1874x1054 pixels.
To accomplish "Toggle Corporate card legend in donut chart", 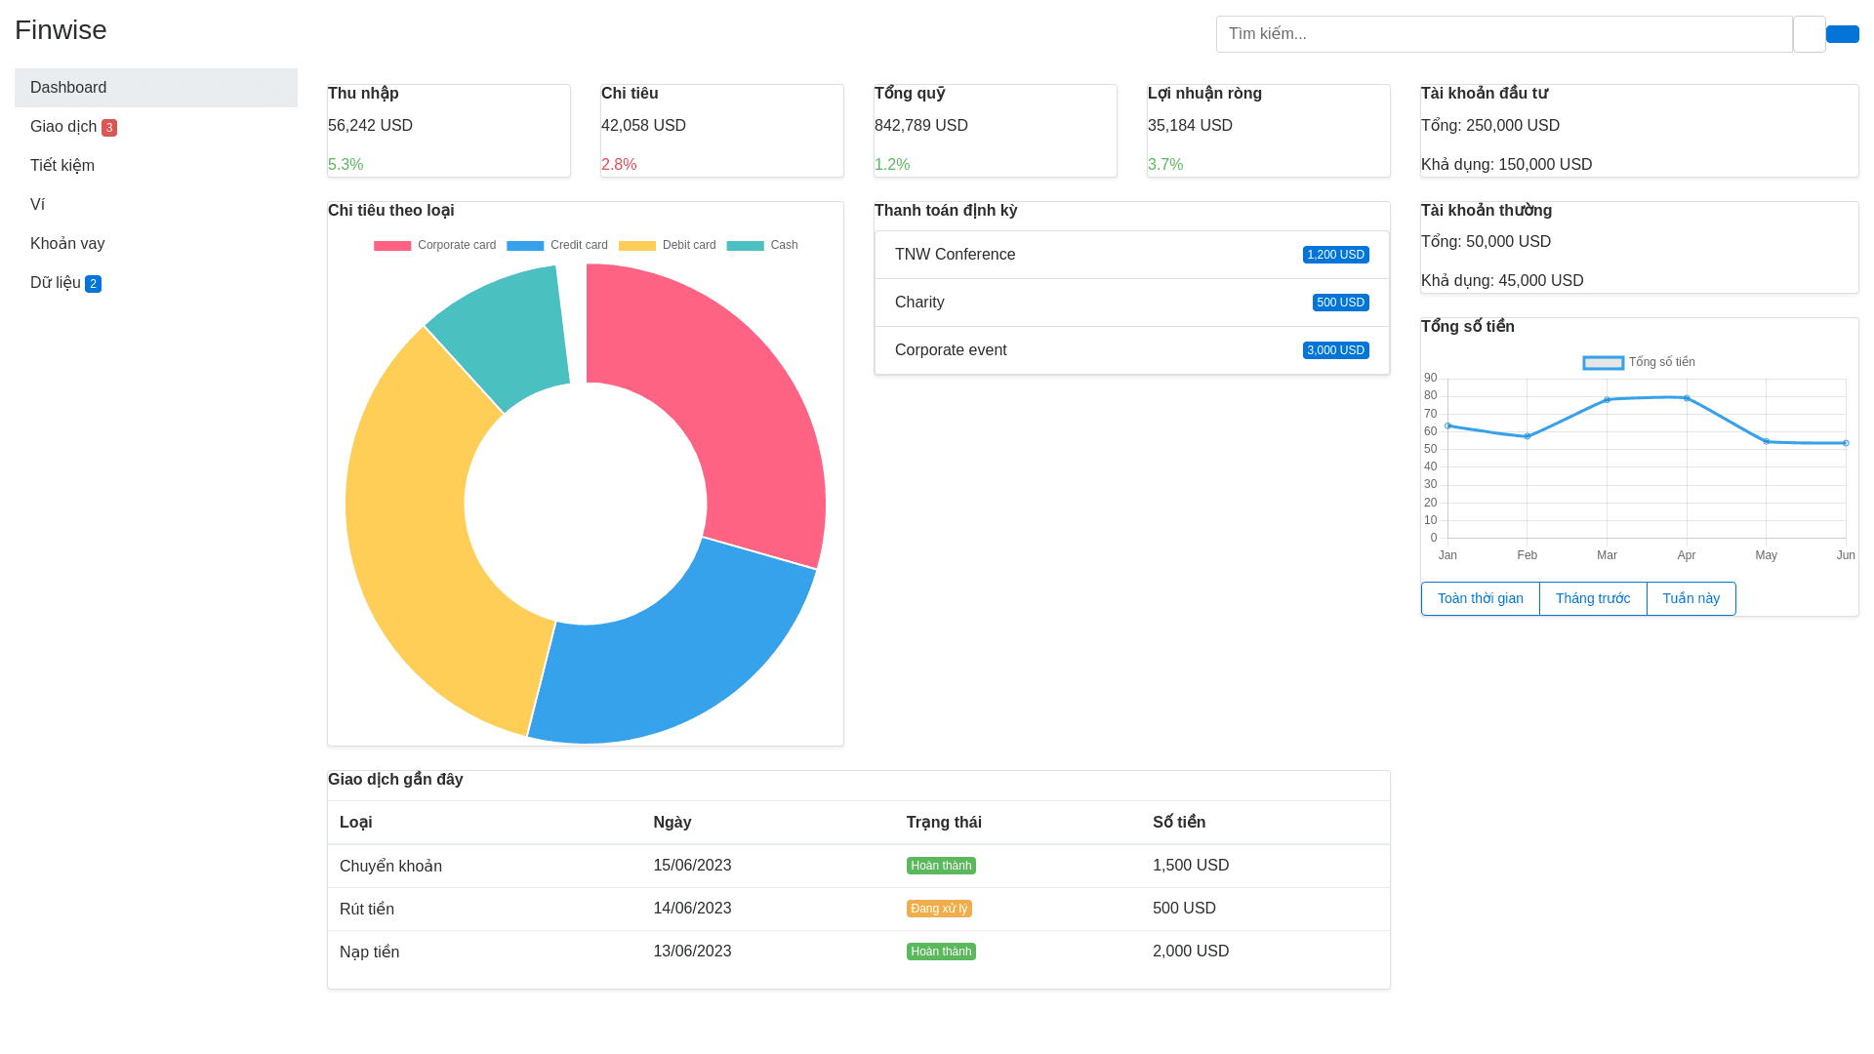I will (434, 245).
